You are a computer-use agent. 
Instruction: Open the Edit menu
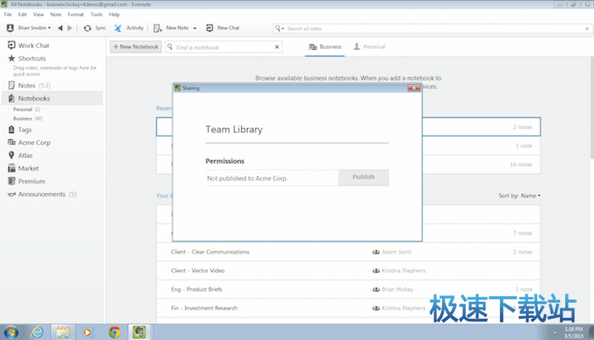(x=22, y=14)
